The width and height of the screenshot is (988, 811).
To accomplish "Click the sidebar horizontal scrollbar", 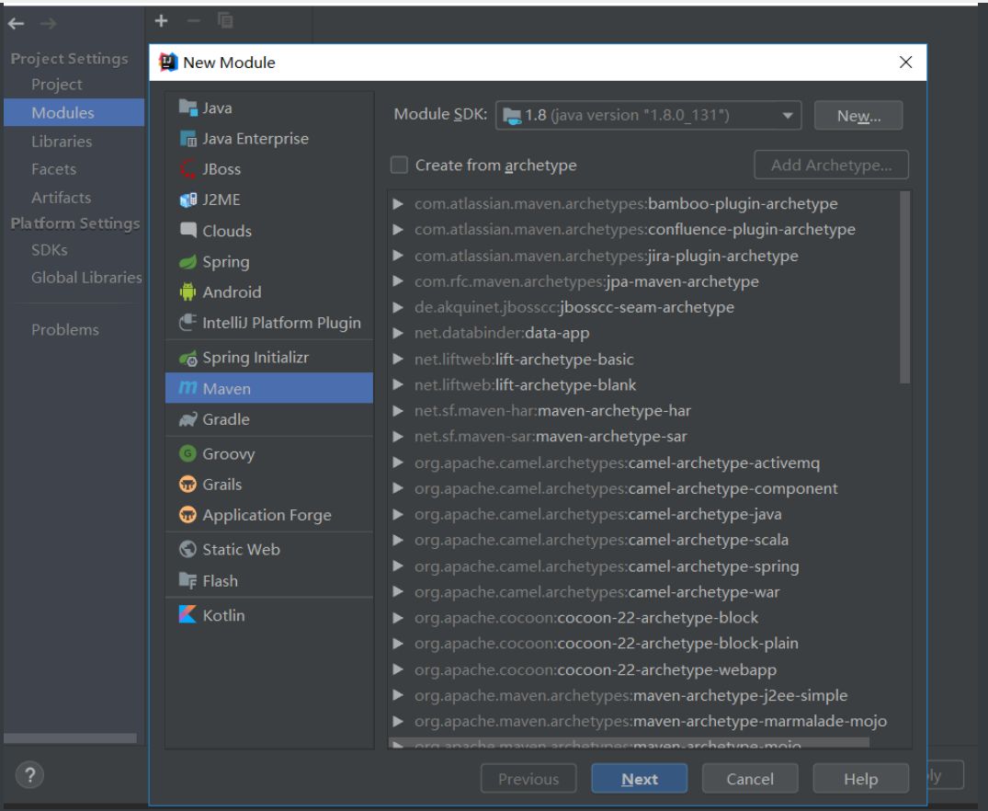I will (70, 737).
